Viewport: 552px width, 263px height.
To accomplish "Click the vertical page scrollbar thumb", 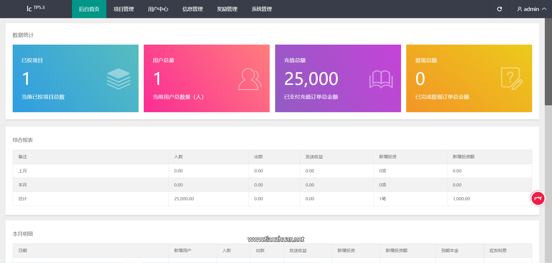I will (548, 62).
